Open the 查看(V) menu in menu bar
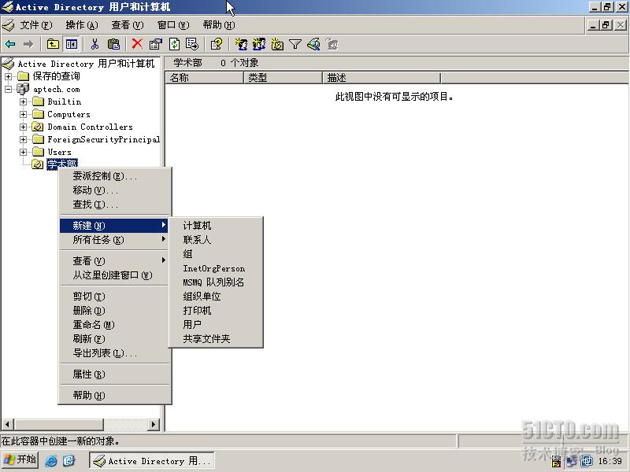 click(x=128, y=25)
